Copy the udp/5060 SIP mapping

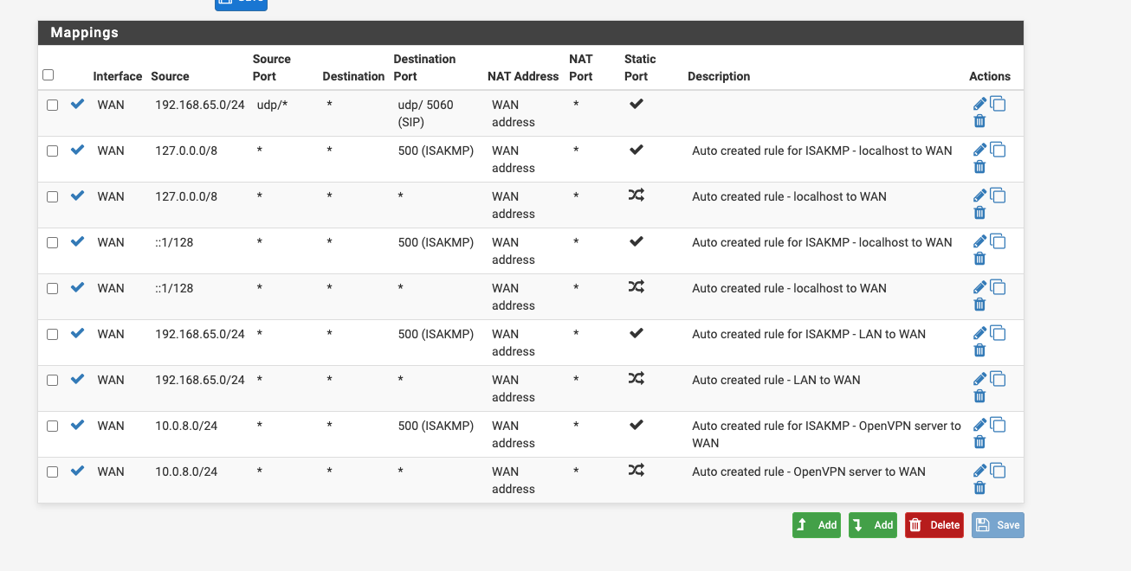coord(998,104)
